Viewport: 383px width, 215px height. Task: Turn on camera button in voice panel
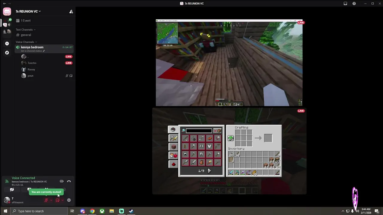pyautogui.click(x=12, y=190)
